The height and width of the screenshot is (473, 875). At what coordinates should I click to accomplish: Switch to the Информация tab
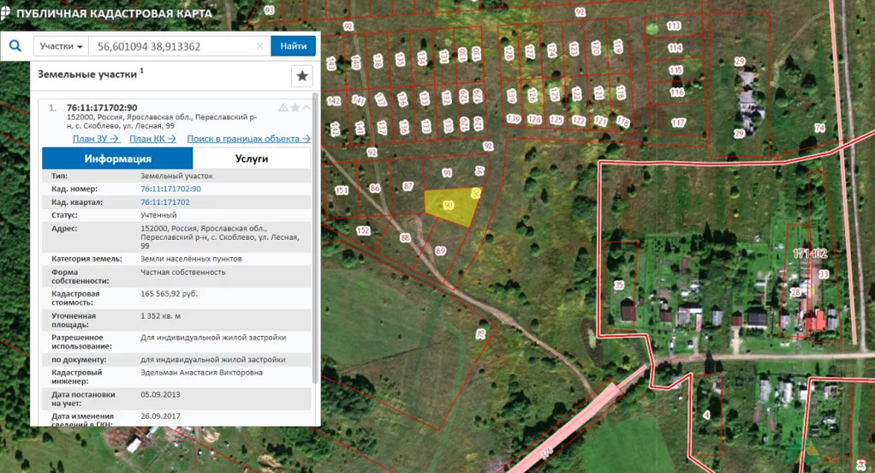[118, 159]
